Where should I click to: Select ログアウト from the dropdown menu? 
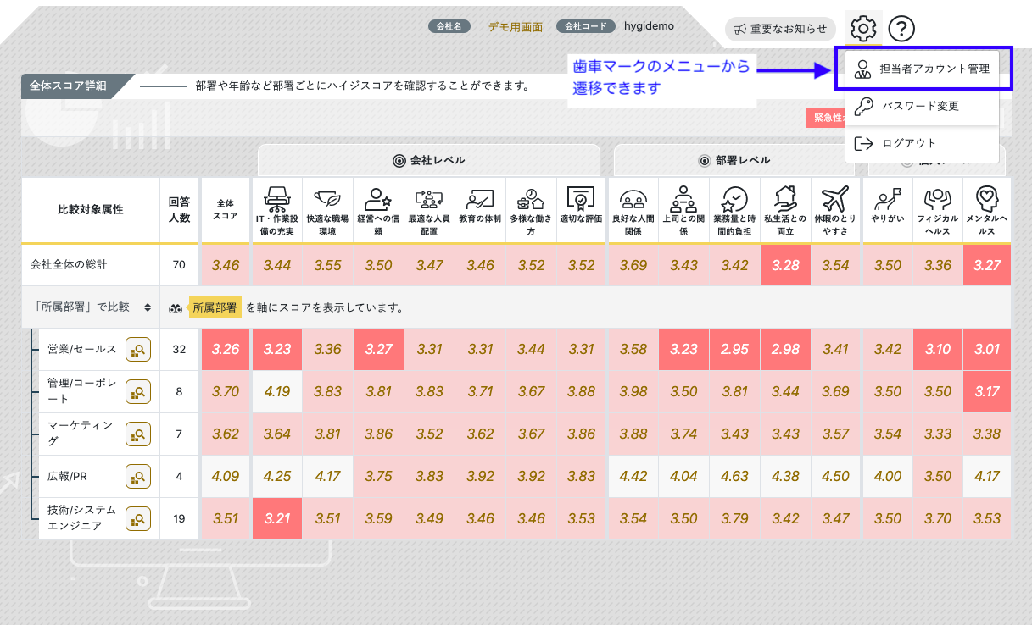[x=923, y=143]
